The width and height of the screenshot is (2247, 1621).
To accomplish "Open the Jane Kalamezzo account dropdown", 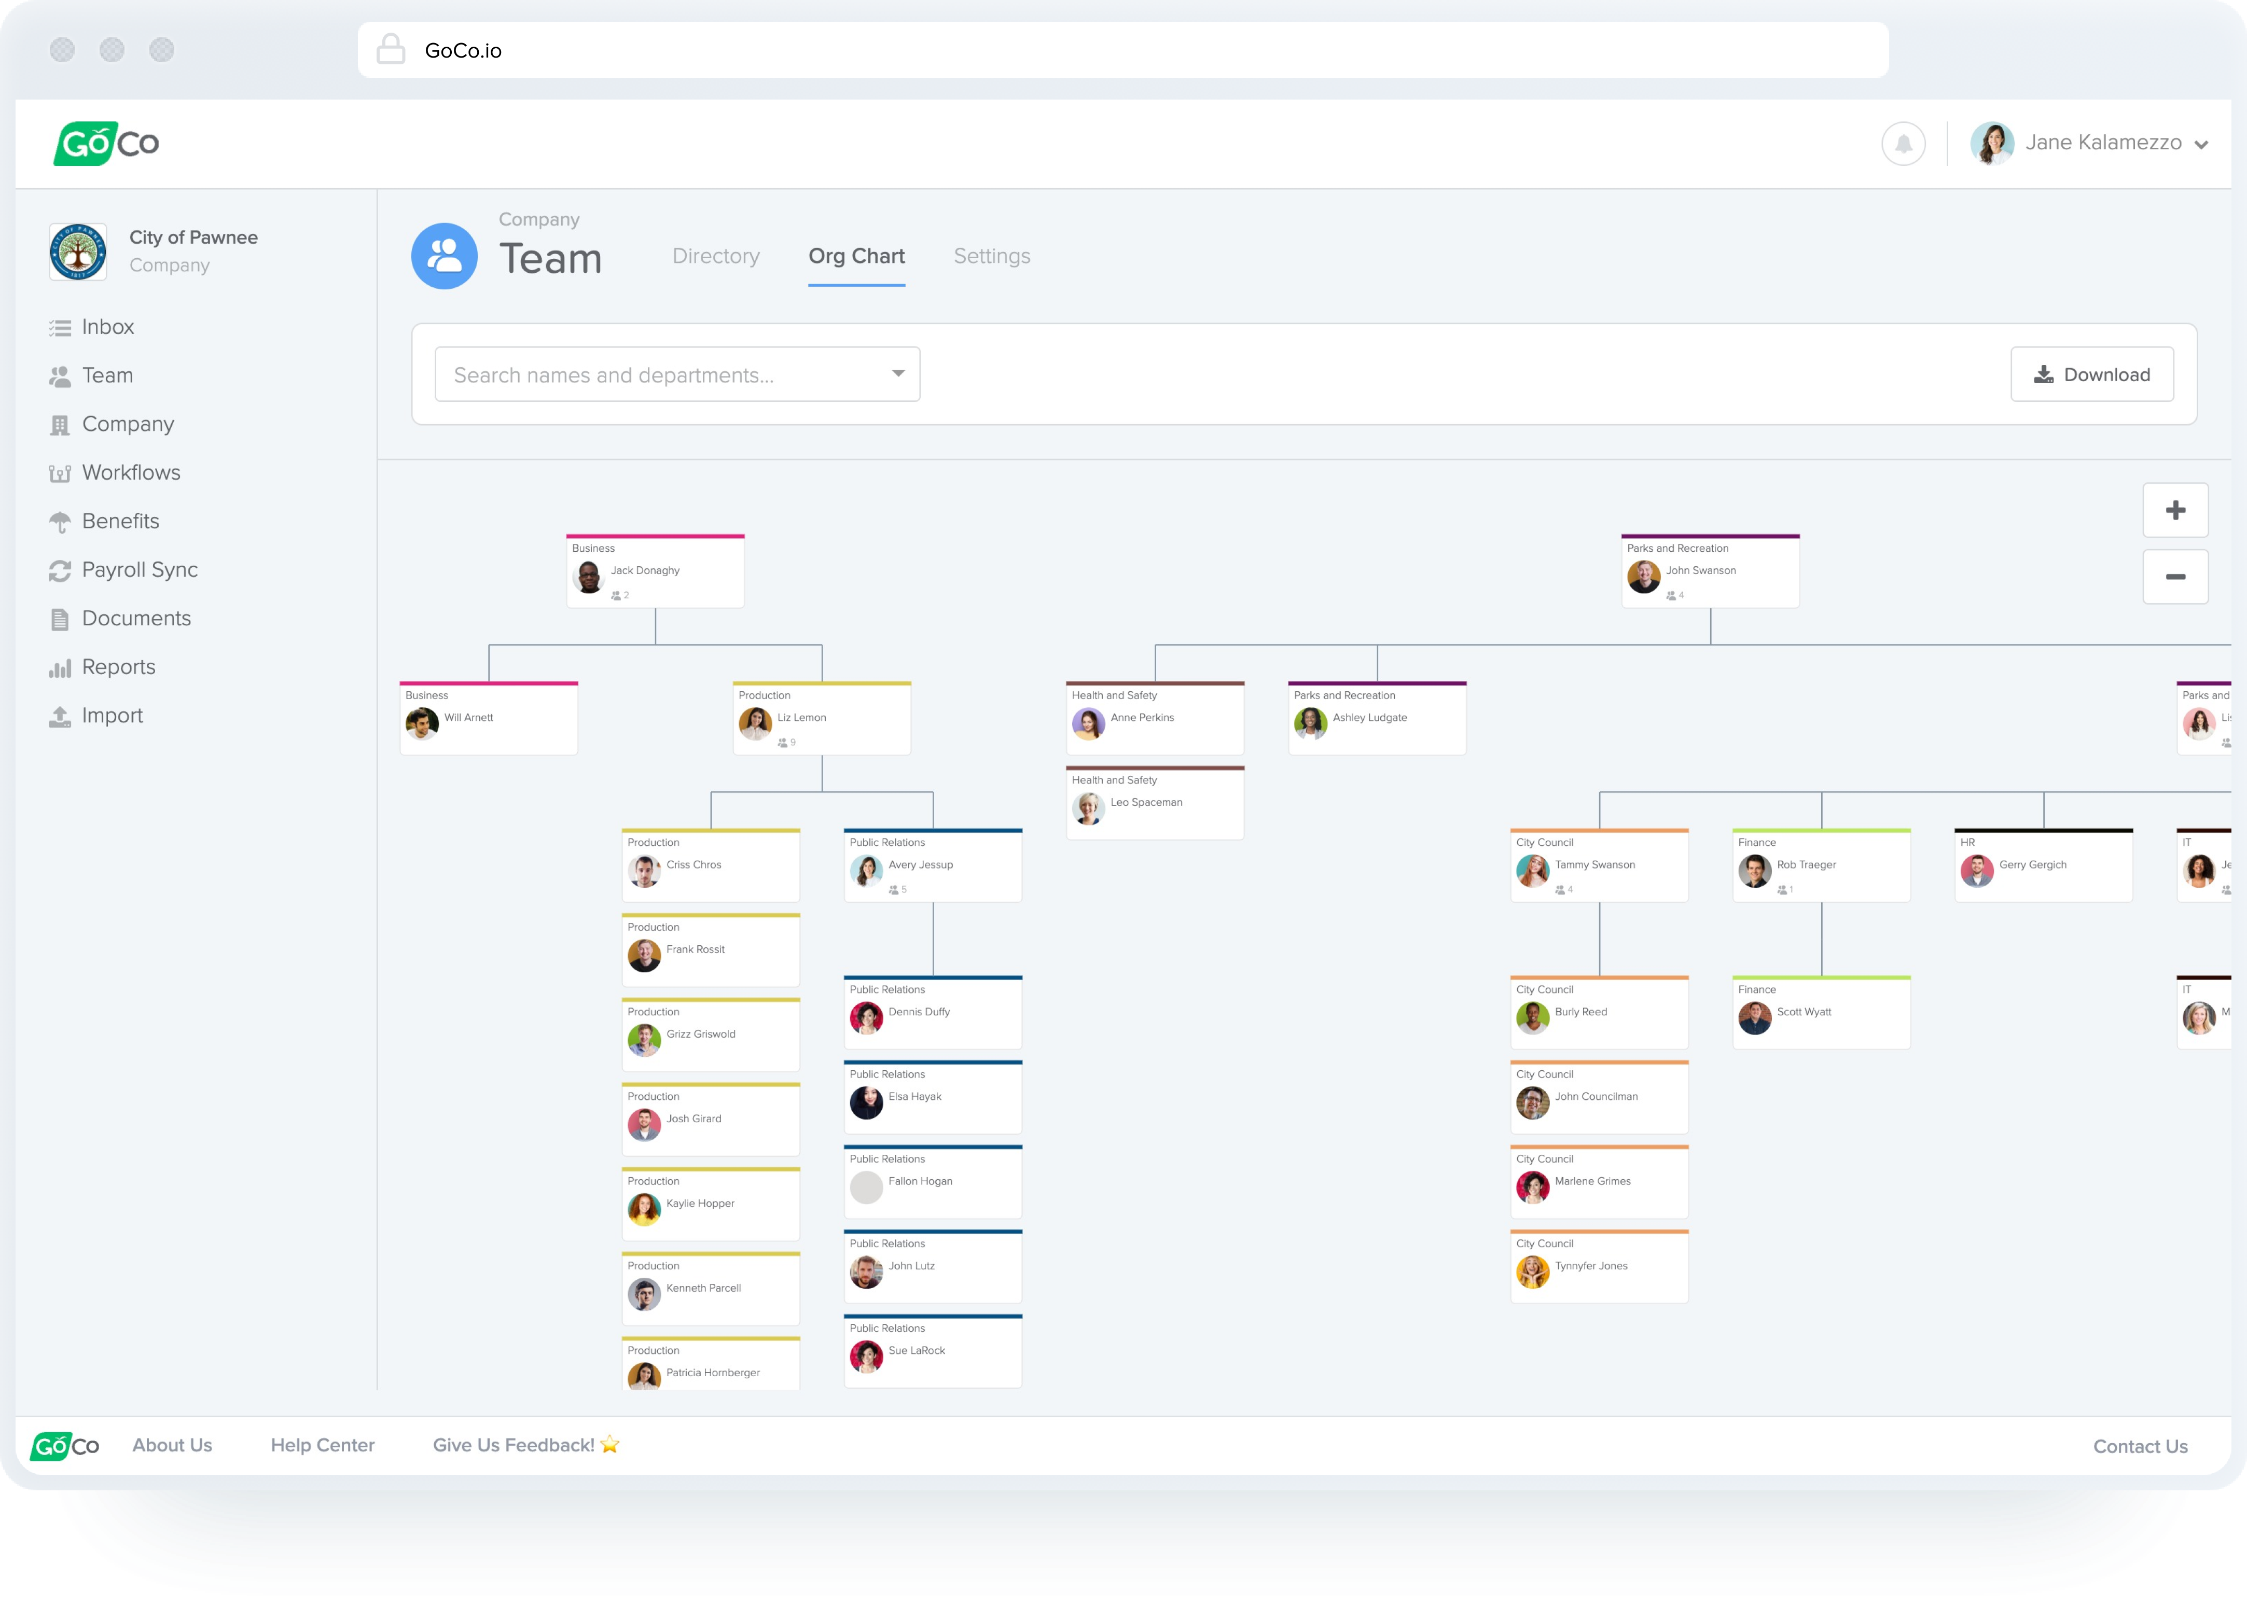I will pyautogui.click(x=2200, y=145).
